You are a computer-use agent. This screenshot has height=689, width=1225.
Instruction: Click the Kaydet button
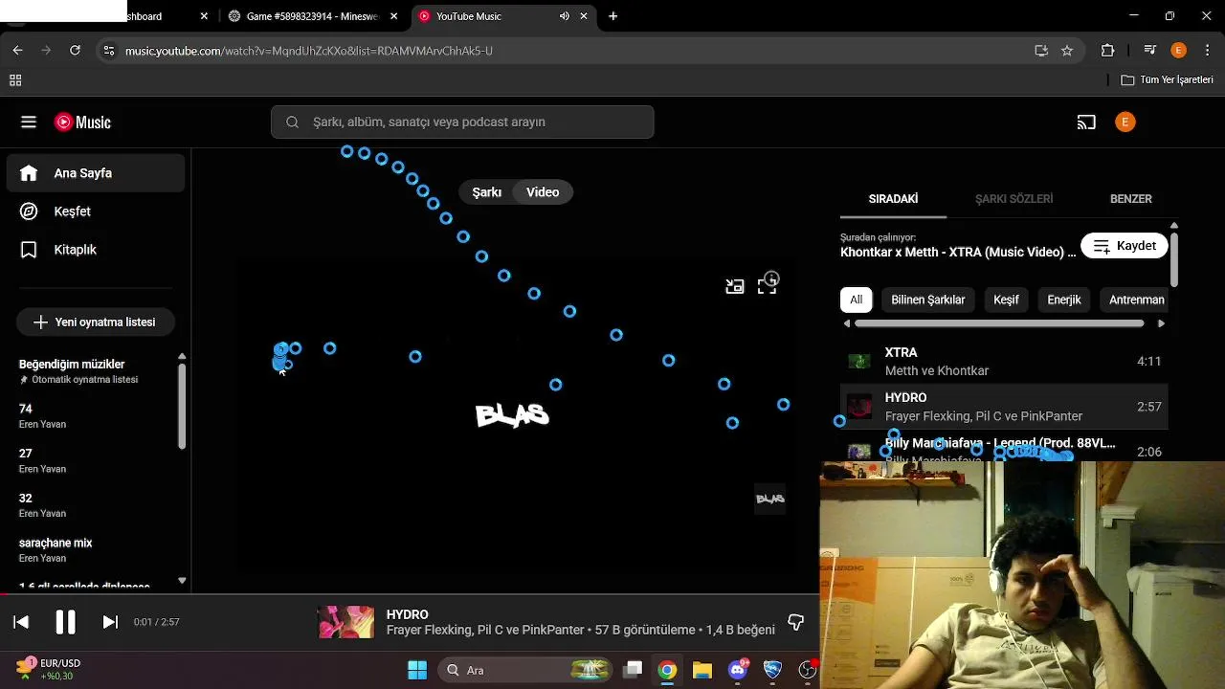[x=1125, y=246]
